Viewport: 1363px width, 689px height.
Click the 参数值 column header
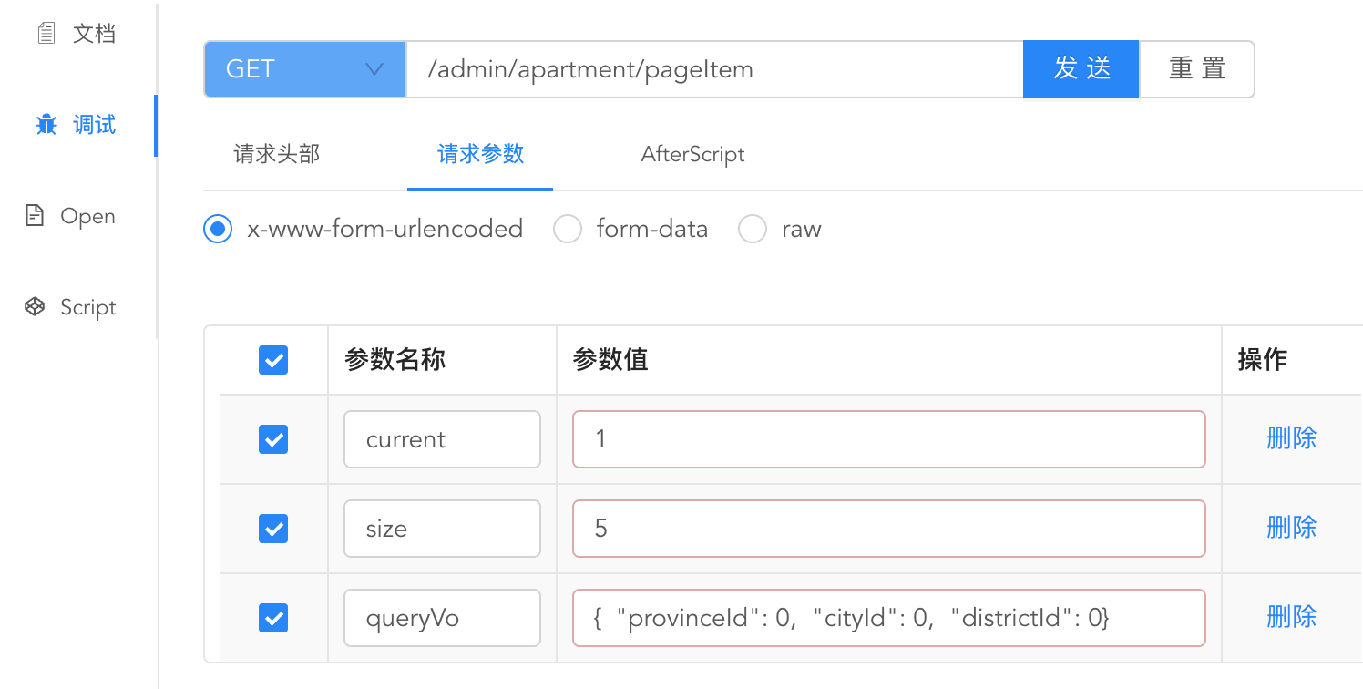click(610, 360)
